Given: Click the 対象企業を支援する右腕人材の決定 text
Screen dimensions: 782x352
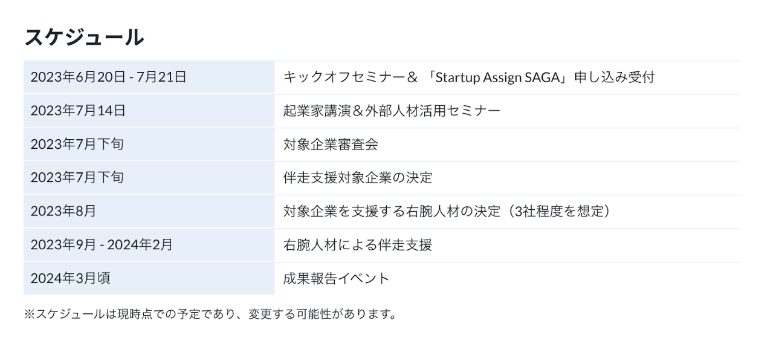Looking at the screenshot, I should click(x=392, y=212).
